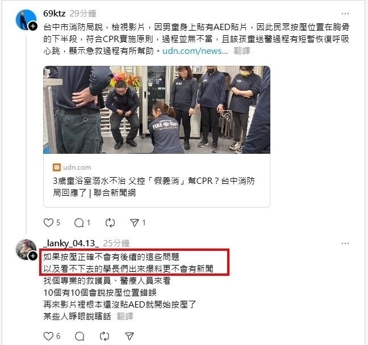Open the udn.com article headline card

[157, 180]
